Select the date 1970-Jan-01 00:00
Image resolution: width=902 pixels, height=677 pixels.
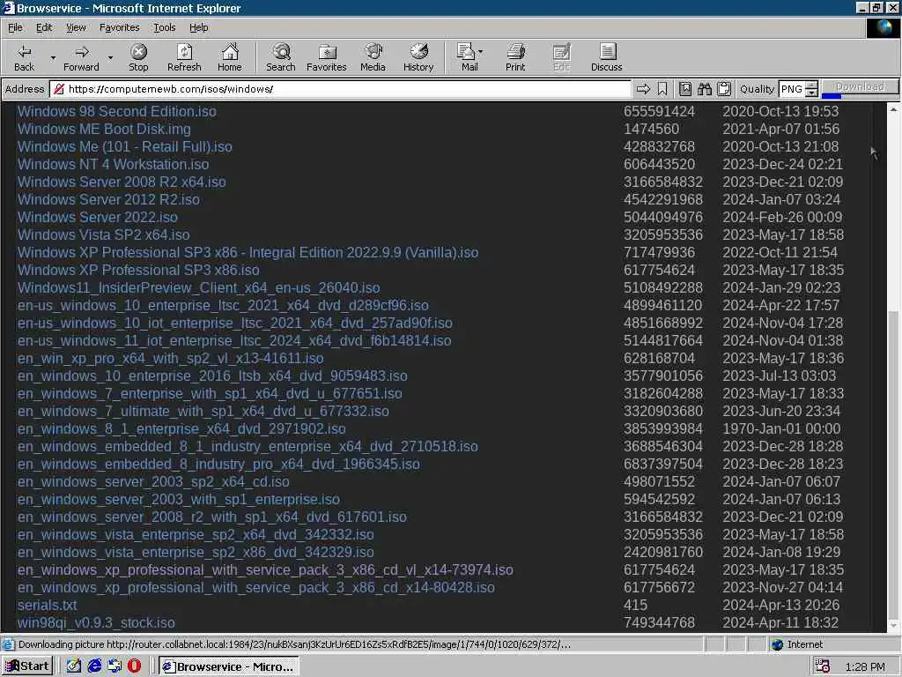[781, 429]
